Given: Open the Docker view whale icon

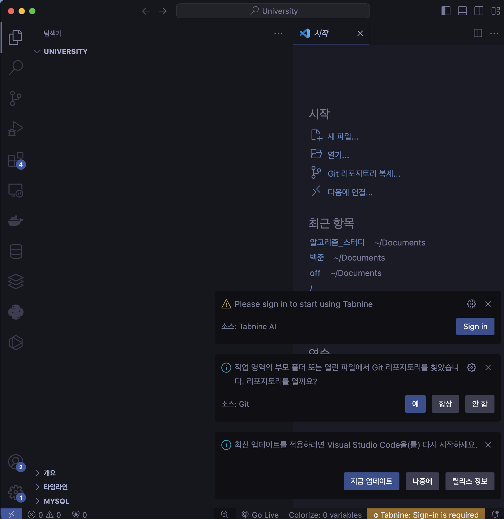Looking at the screenshot, I should click(x=16, y=221).
